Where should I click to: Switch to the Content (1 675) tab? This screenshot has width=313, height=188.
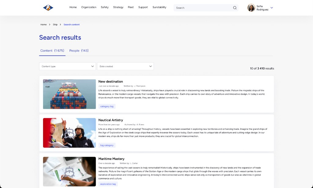point(52,51)
